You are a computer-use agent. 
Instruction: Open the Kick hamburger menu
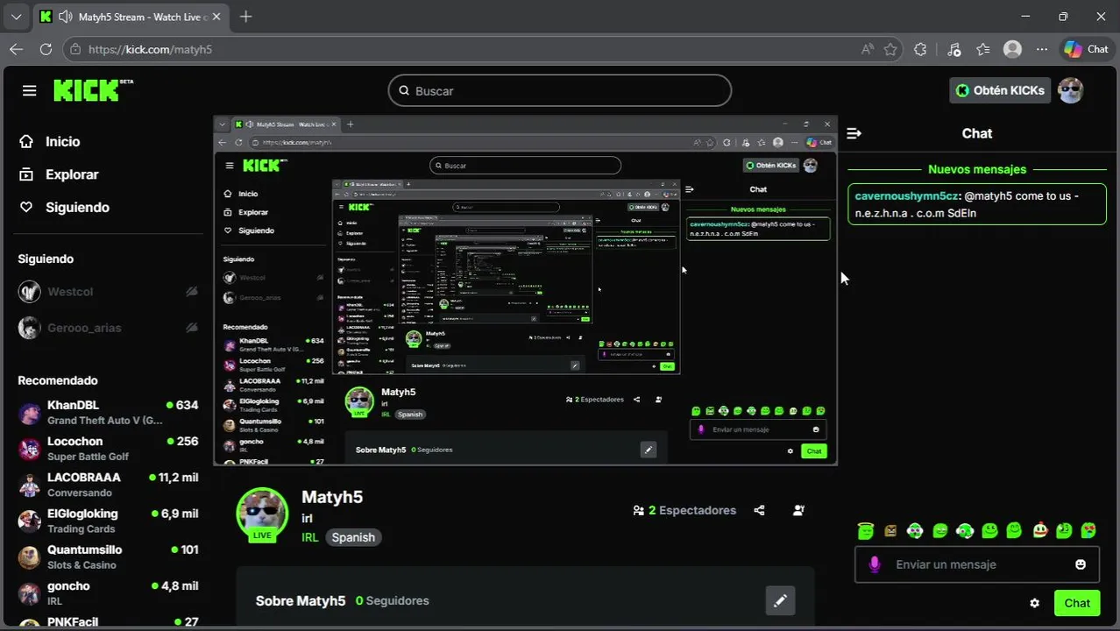pyautogui.click(x=29, y=91)
